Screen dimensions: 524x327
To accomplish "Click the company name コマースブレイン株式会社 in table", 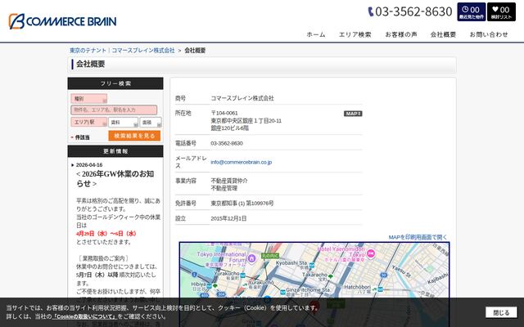I will point(242,98).
